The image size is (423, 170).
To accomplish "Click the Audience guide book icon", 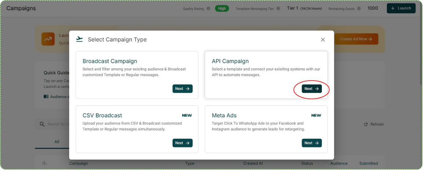I will point(46,97).
